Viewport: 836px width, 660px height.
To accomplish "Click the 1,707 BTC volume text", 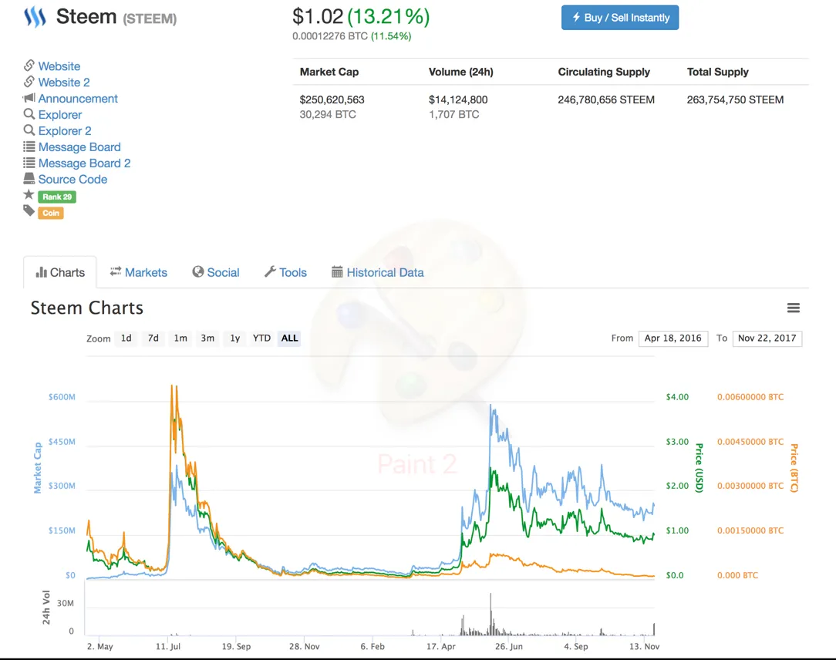I will click(x=454, y=115).
